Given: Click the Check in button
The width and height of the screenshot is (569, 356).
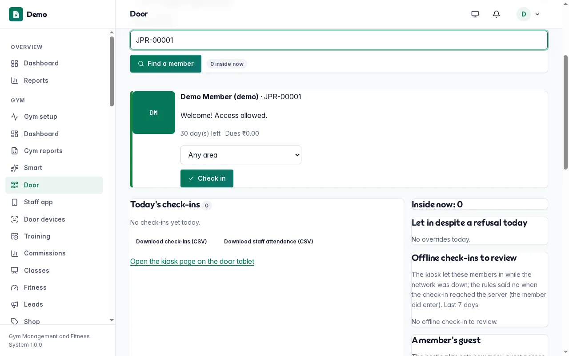Looking at the screenshot, I should [207, 178].
